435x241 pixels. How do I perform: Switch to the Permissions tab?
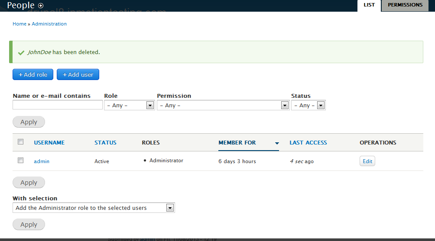coord(405,5)
